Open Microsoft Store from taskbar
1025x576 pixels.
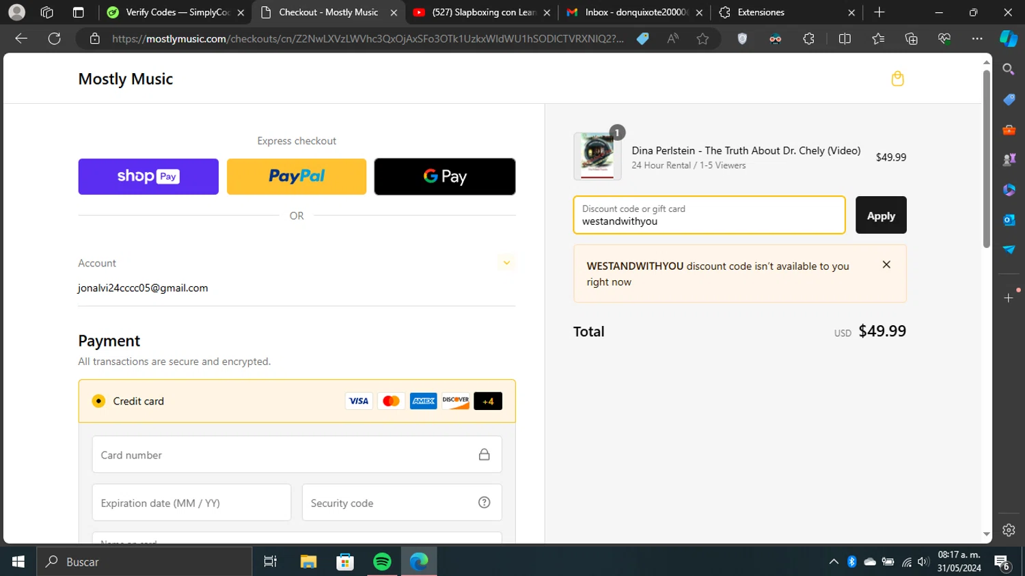coord(345,562)
